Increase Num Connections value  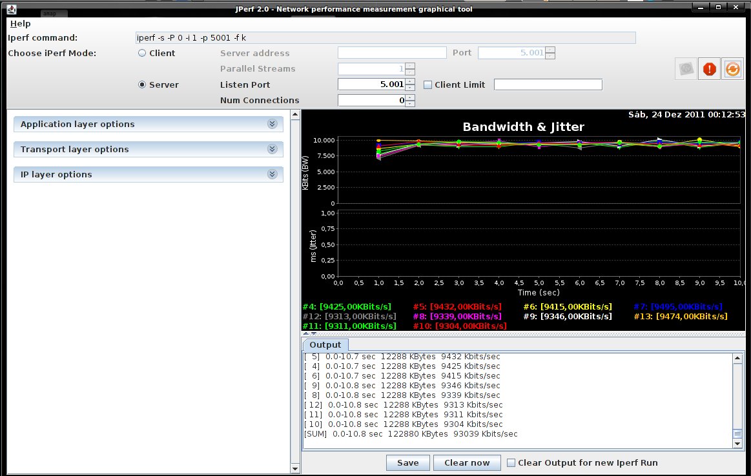tap(410, 97)
